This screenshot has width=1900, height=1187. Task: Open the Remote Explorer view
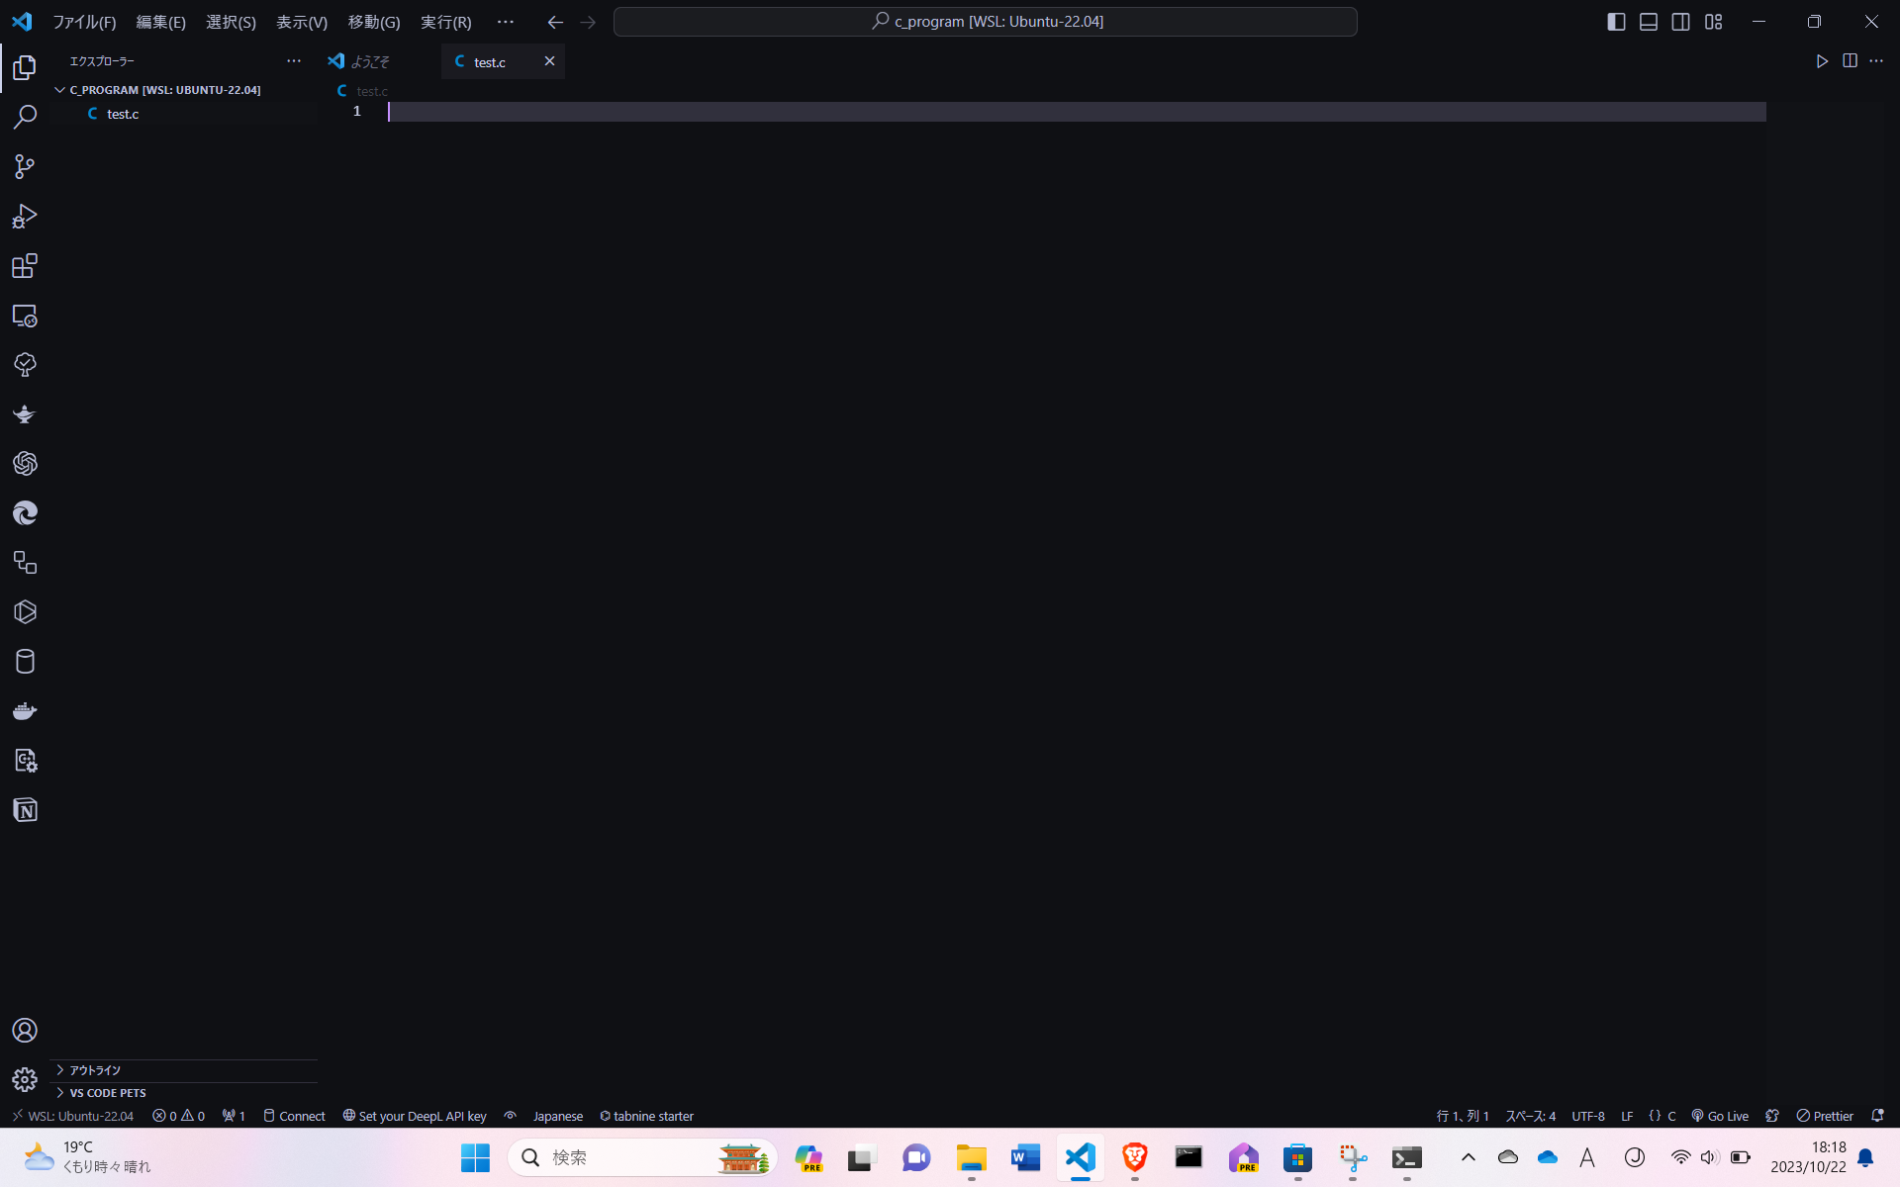pos(25,316)
